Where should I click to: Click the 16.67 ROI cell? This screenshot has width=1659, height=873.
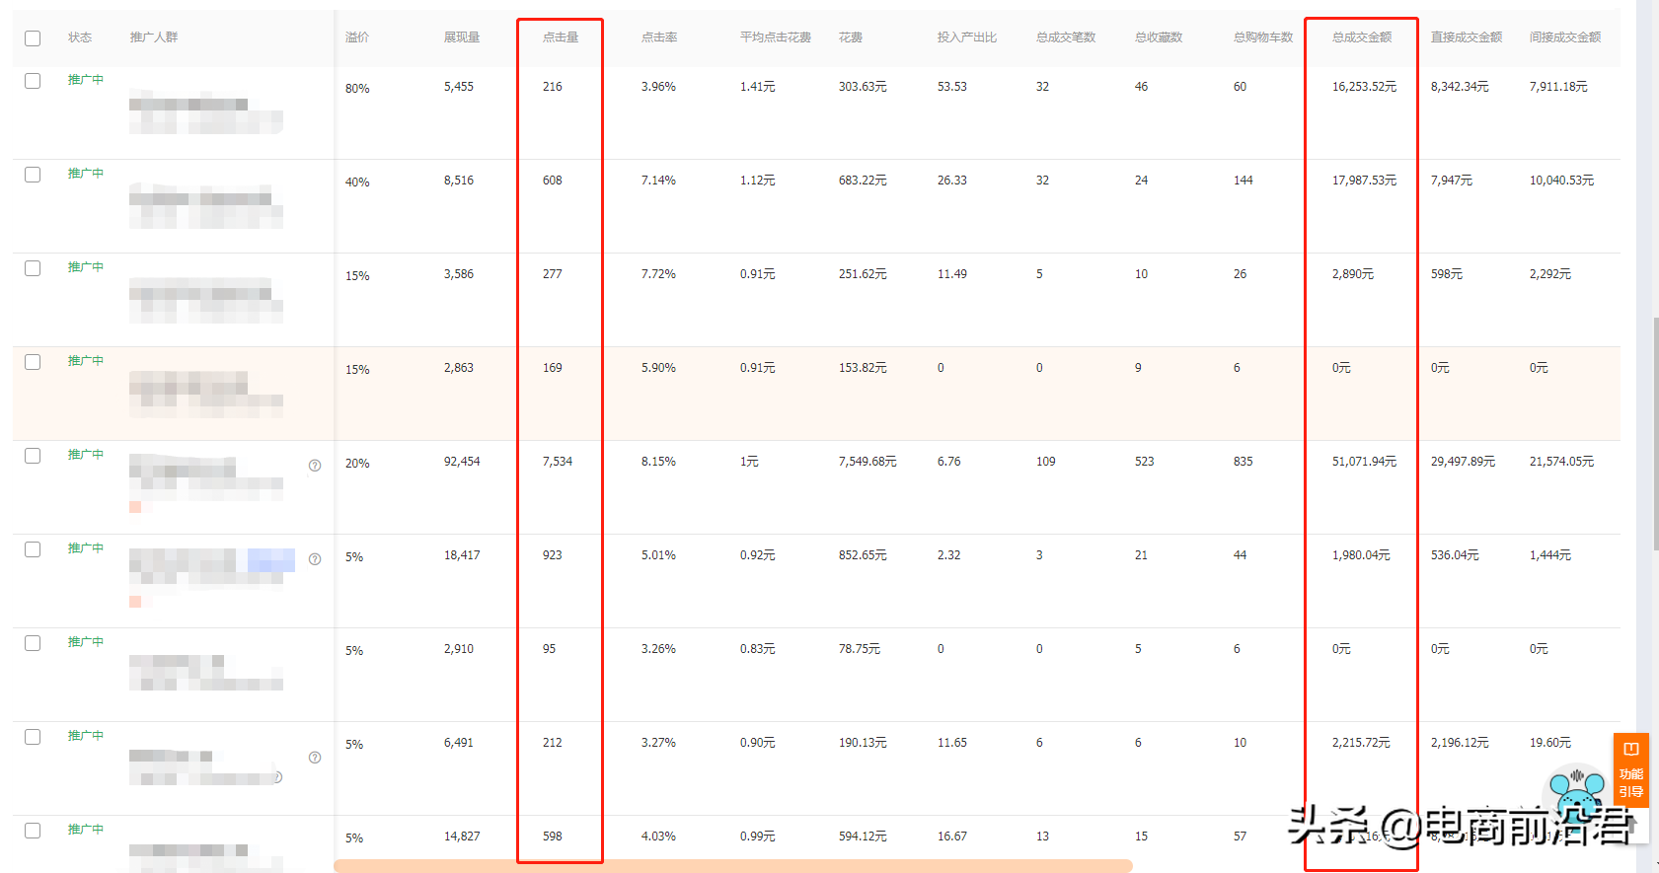952,837
